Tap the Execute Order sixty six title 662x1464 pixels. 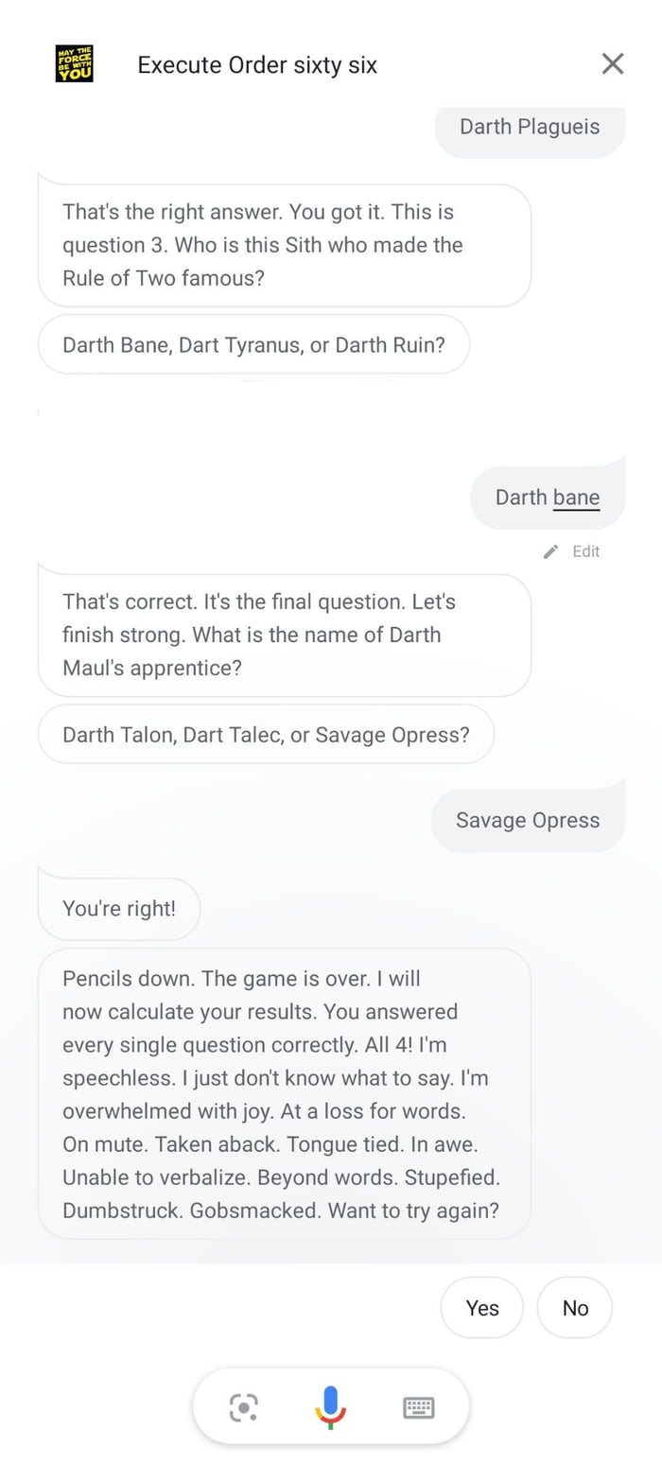[x=257, y=64]
